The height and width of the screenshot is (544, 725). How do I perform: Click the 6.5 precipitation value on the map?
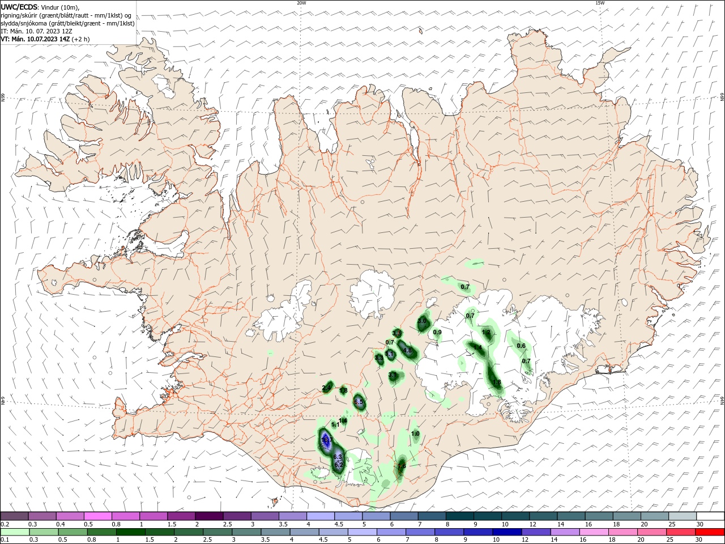pos(359,402)
